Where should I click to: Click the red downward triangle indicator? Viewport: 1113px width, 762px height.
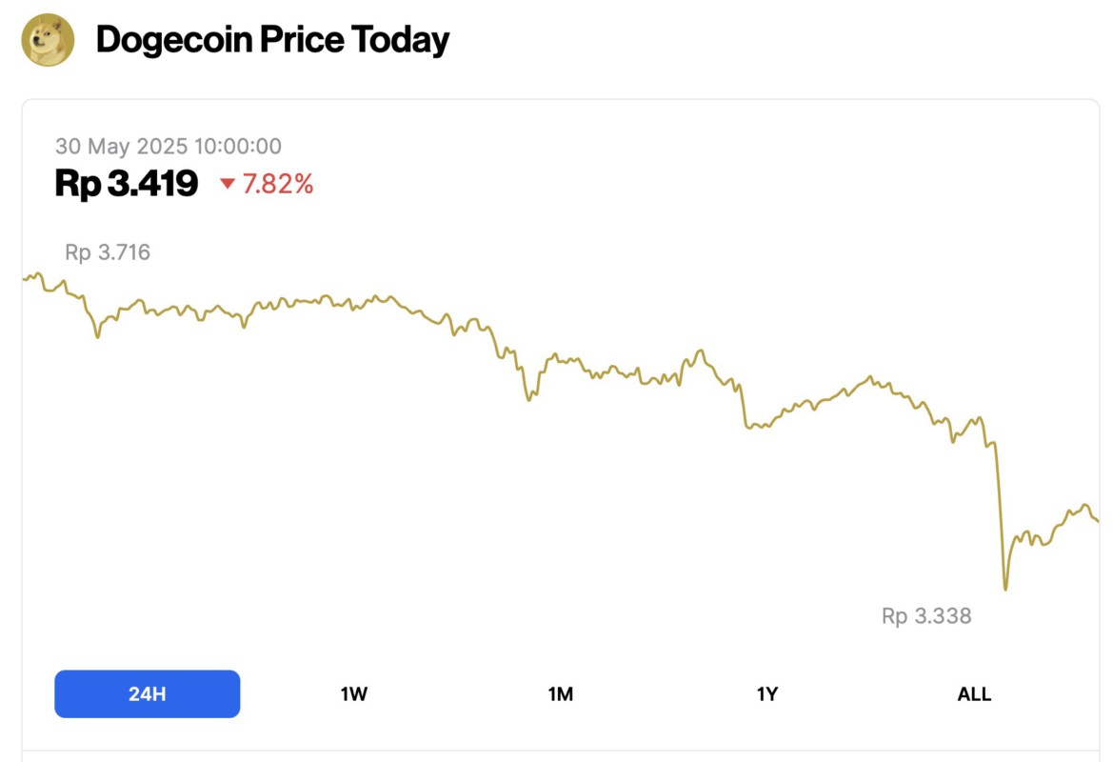click(229, 186)
